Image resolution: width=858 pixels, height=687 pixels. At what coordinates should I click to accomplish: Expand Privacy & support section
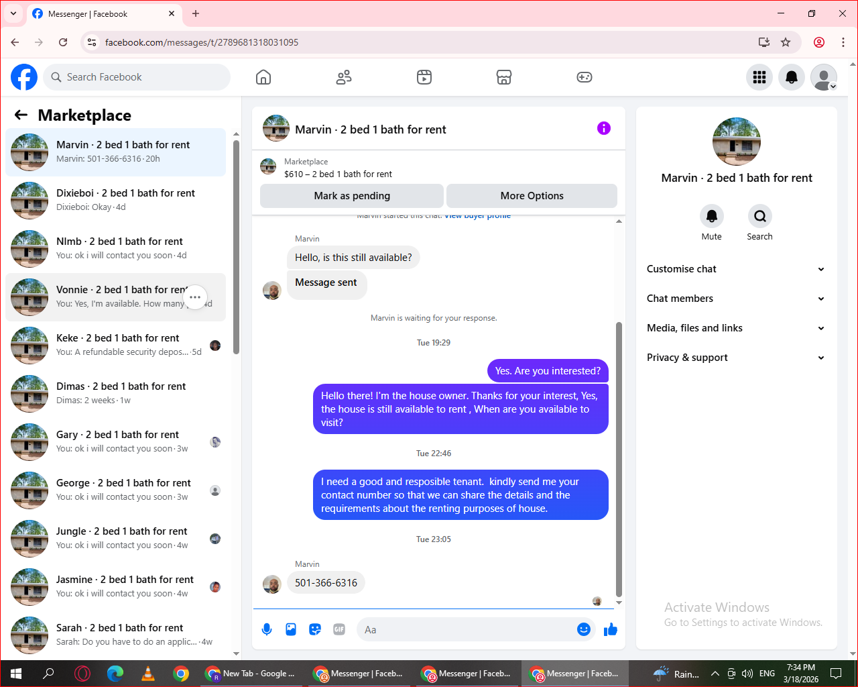pyautogui.click(x=735, y=358)
